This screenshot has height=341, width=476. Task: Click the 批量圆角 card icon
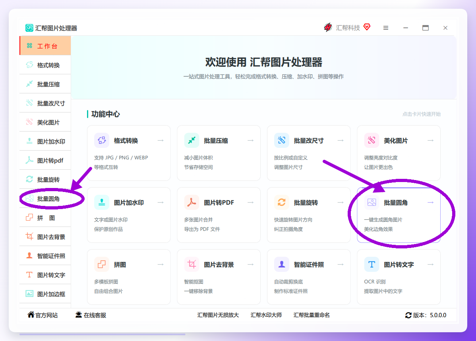click(372, 202)
